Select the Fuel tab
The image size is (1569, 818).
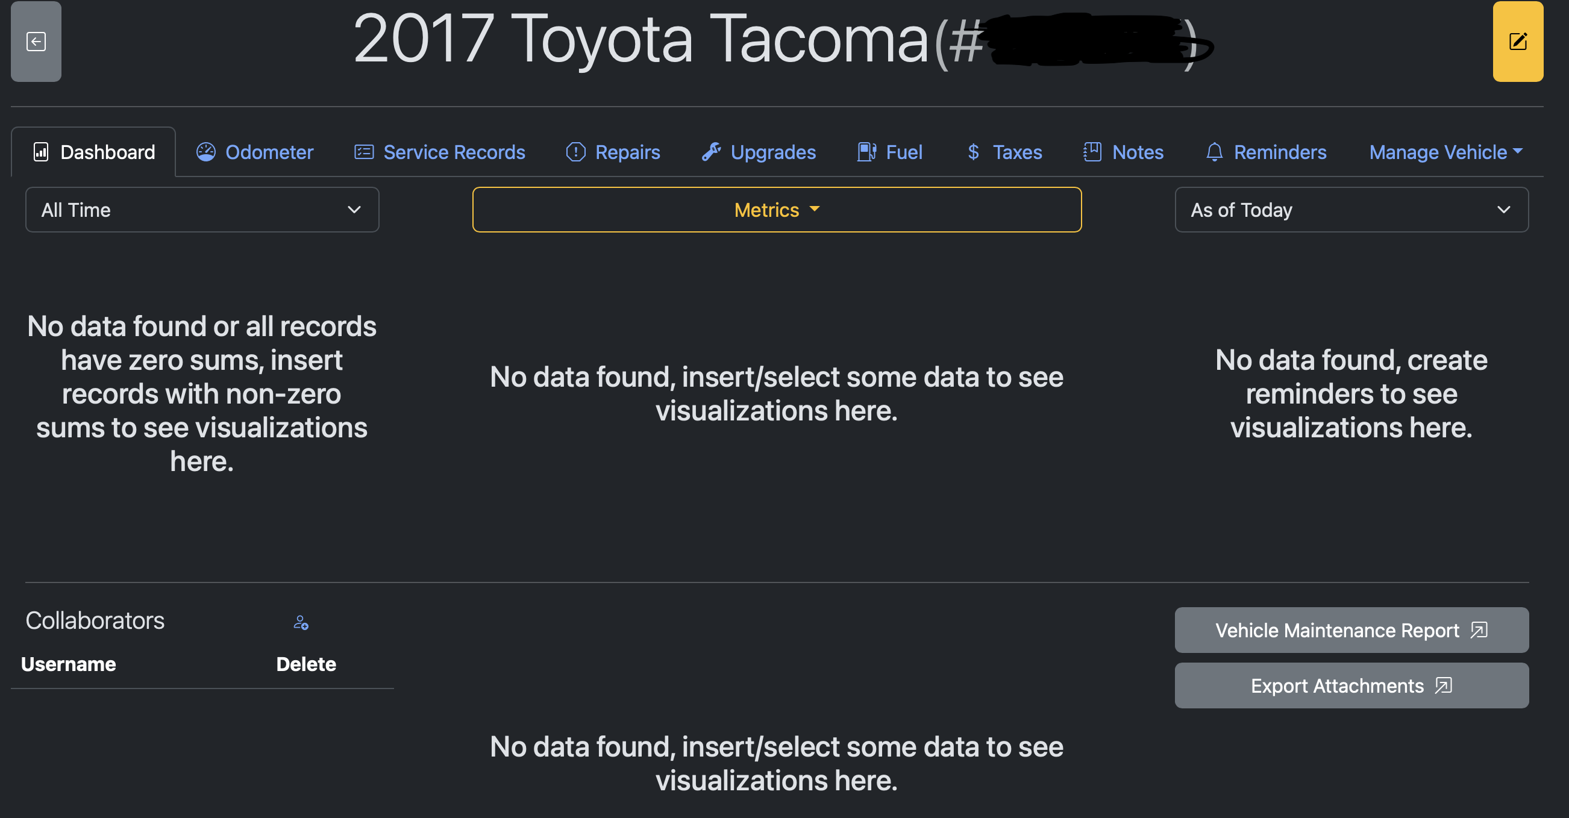(x=890, y=152)
